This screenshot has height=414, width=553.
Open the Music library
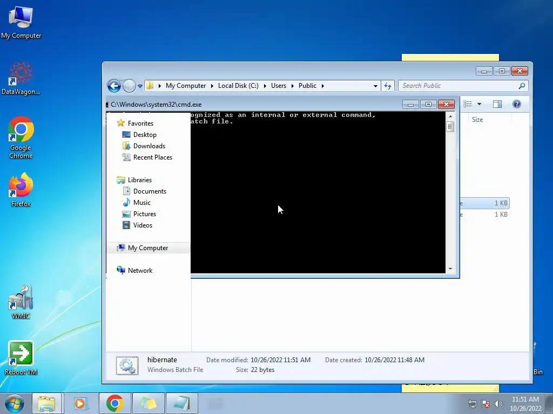click(142, 203)
